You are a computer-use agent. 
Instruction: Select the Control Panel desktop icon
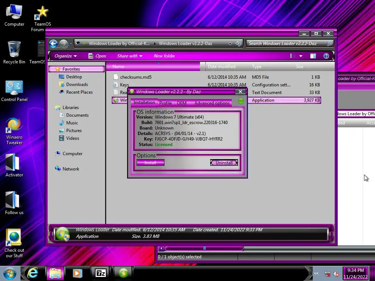[x=14, y=91]
